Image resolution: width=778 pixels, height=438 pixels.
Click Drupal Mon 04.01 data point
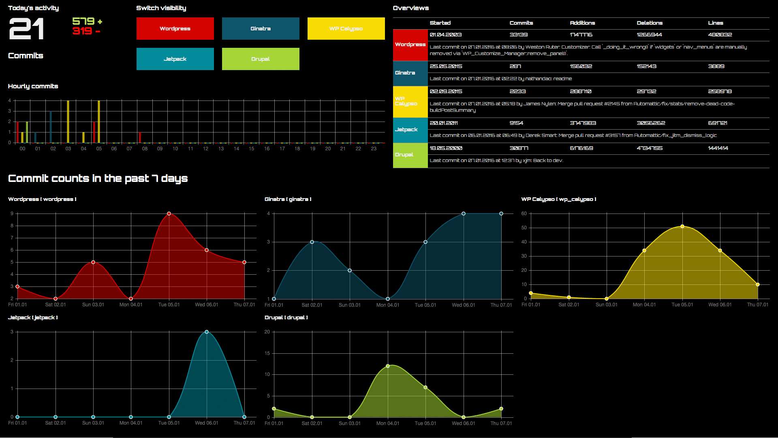[388, 366]
